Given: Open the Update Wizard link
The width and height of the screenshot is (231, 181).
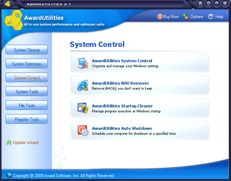Looking at the screenshot, I should [26, 143].
